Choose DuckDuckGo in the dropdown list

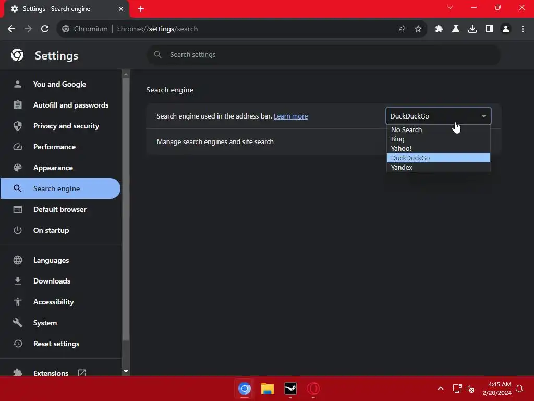point(438,158)
